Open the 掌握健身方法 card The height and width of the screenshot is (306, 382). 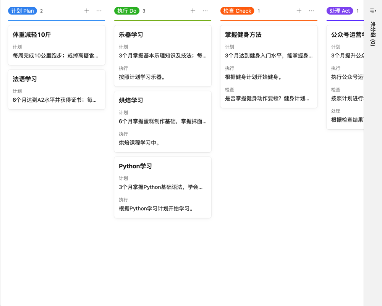click(x=269, y=66)
